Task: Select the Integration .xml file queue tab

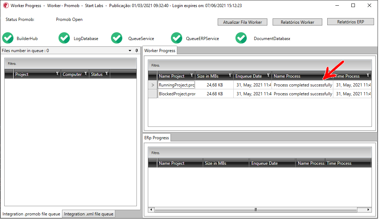Action: point(89,214)
